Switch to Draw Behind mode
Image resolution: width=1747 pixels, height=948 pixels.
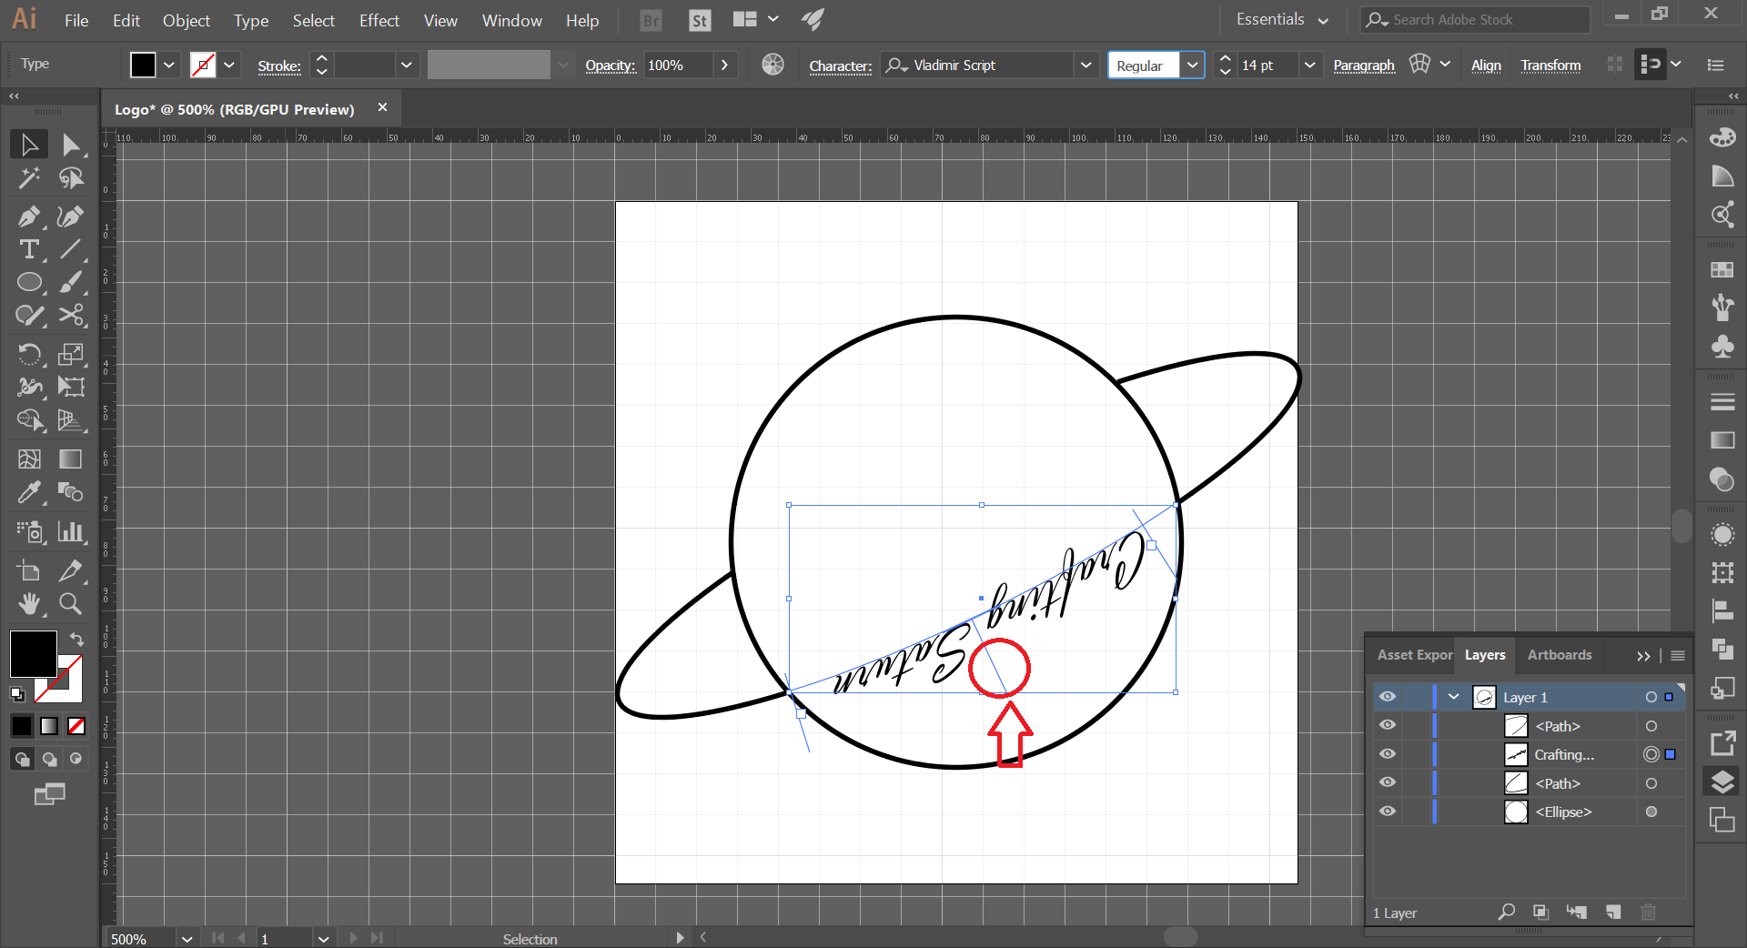[50, 759]
